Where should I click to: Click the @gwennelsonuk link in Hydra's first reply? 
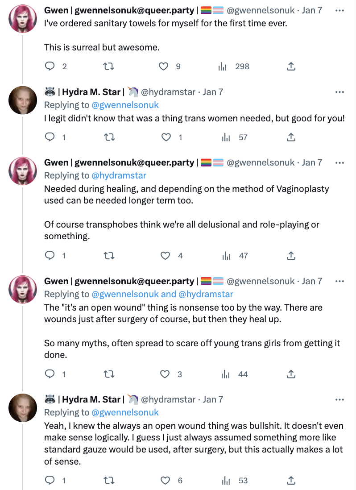(x=125, y=105)
